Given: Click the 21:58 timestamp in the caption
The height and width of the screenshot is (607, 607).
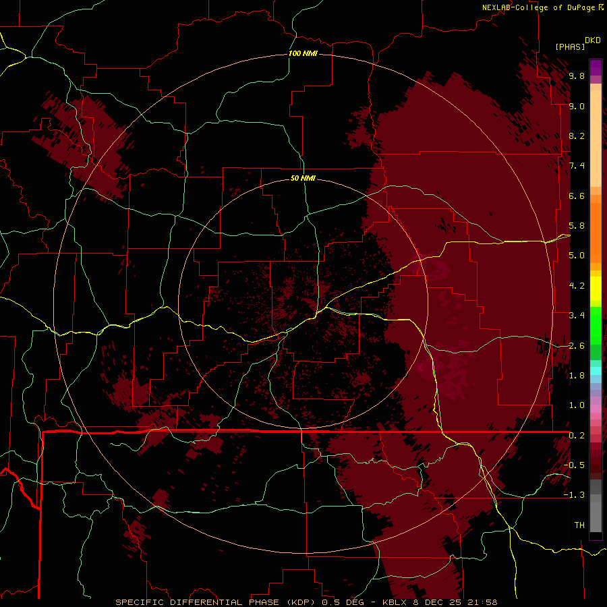Looking at the screenshot, I should coord(482,602).
